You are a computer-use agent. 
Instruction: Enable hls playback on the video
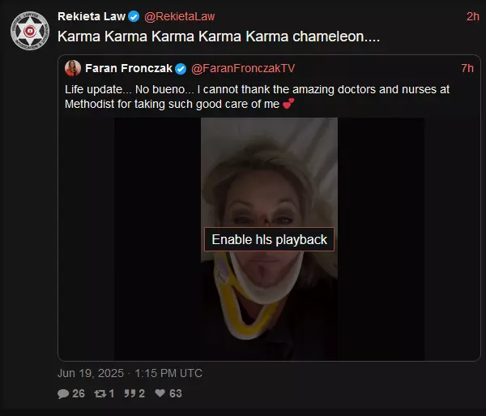point(269,239)
